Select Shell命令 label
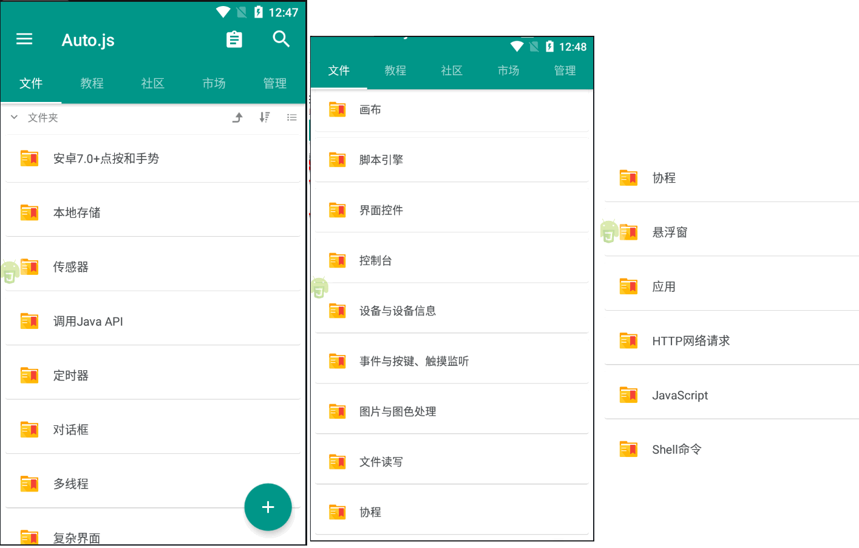Image resolution: width=859 pixels, height=548 pixels. point(677,449)
